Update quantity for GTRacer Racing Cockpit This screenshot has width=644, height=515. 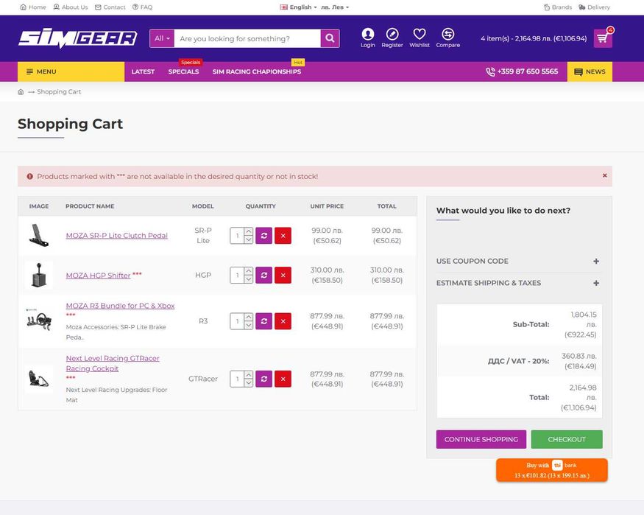(x=263, y=379)
